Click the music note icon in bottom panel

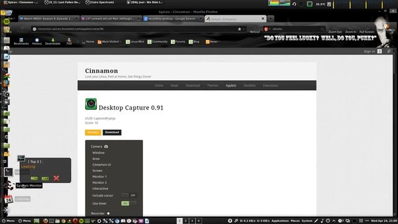(322, 221)
